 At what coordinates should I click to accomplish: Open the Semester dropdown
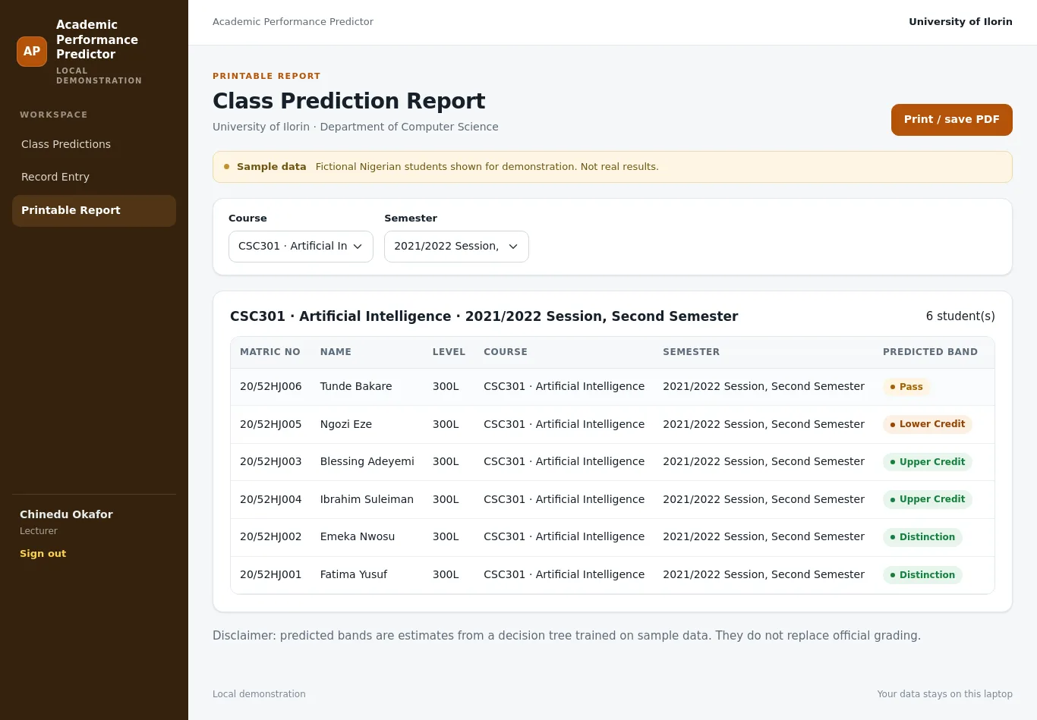(x=456, y=247)
